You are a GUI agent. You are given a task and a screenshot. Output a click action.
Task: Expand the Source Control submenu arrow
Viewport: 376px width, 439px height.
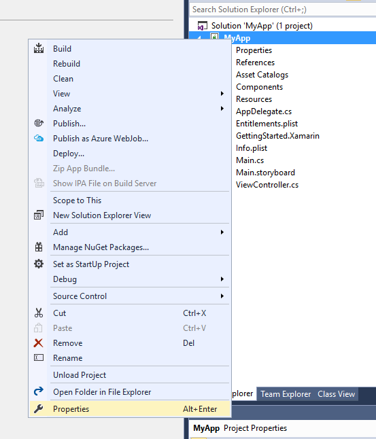[x=222, y=296]
